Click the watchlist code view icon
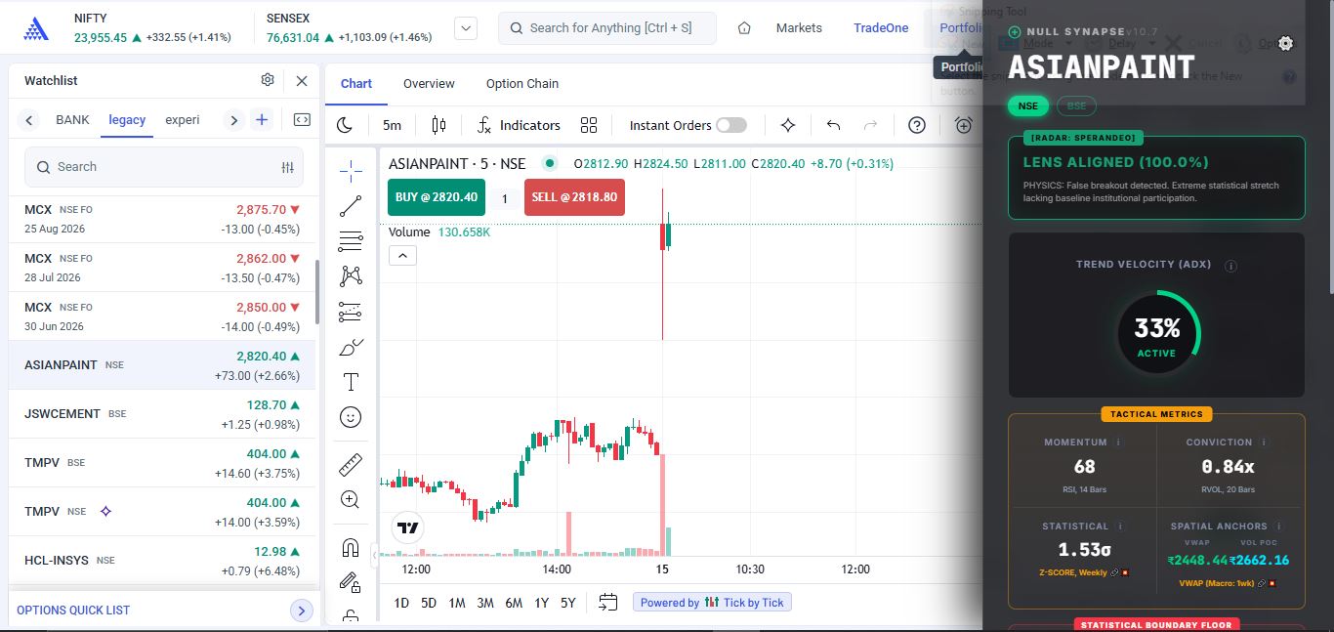This screenshot has width=1334, height=632. [x=302, y=120]
